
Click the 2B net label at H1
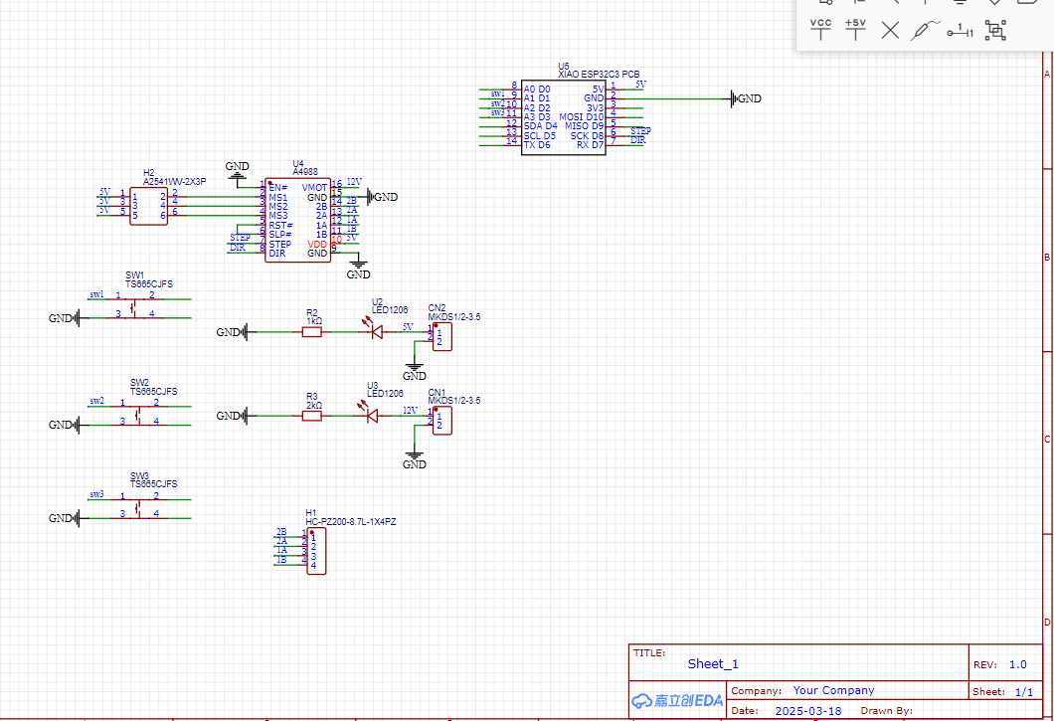tap(281, 532)
